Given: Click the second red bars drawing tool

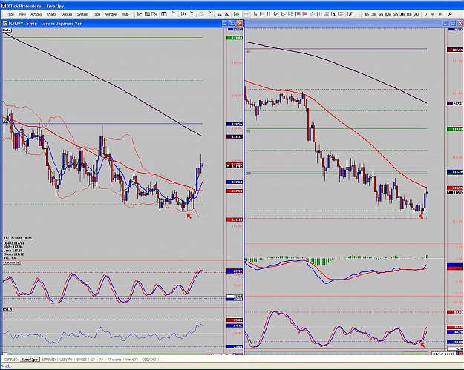Looking at the screenshot, I should [x=305, y=14].
